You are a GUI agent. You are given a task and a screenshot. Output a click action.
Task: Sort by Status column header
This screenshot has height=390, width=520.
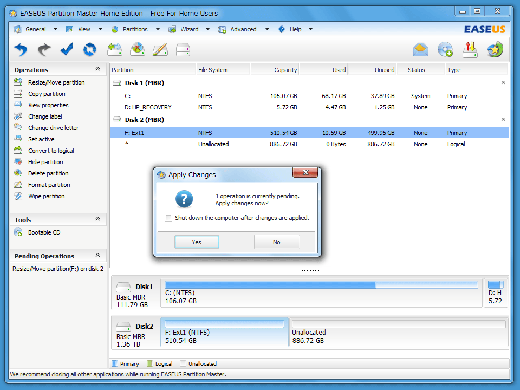tap(420, 70)
